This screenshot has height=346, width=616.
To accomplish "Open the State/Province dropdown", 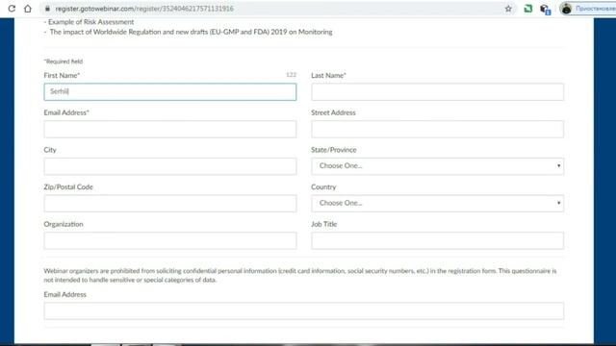I will pos(437,166).
